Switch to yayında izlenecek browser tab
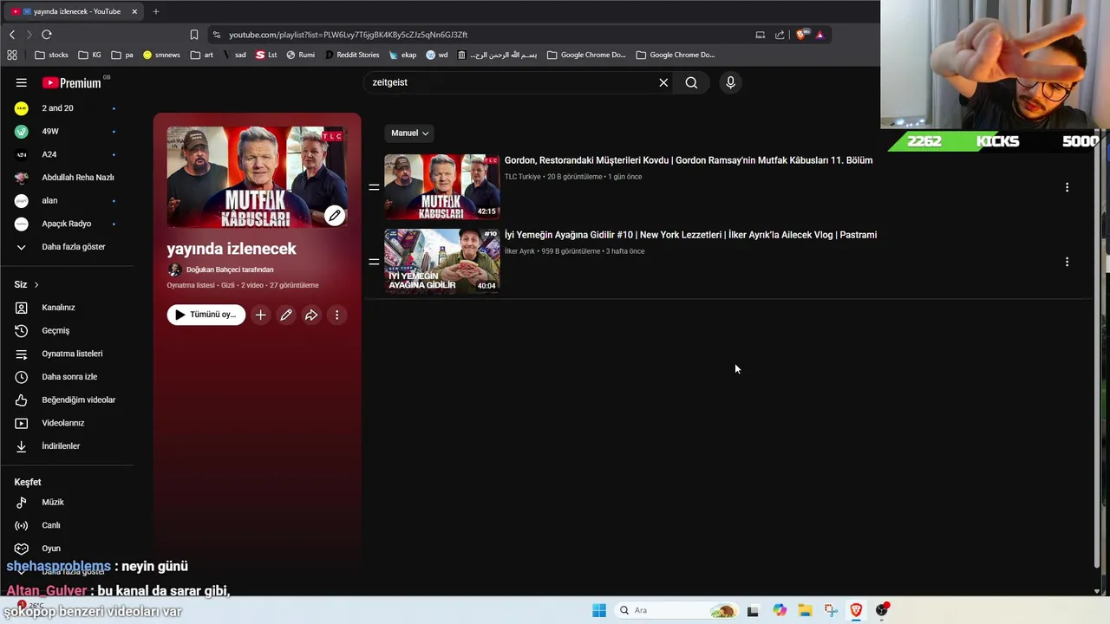This screenshot has height=624, width=1110. (x=75, y=11)
